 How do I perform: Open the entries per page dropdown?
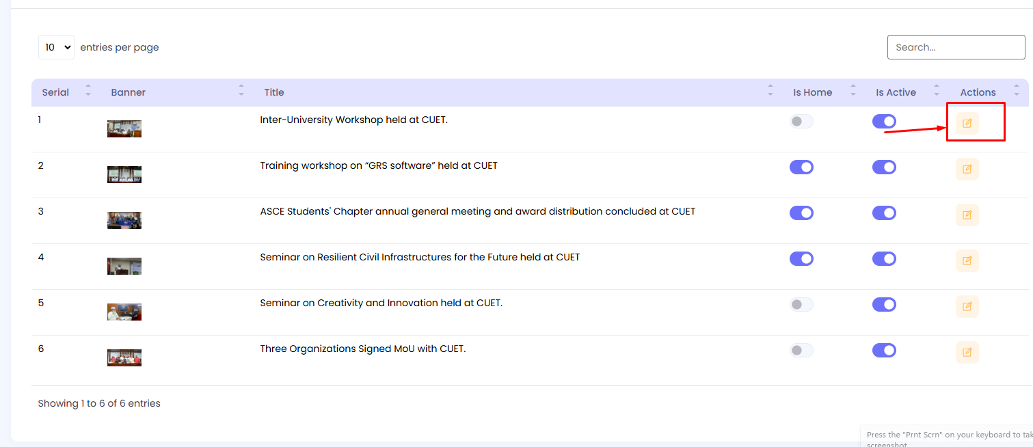(56, 47)
